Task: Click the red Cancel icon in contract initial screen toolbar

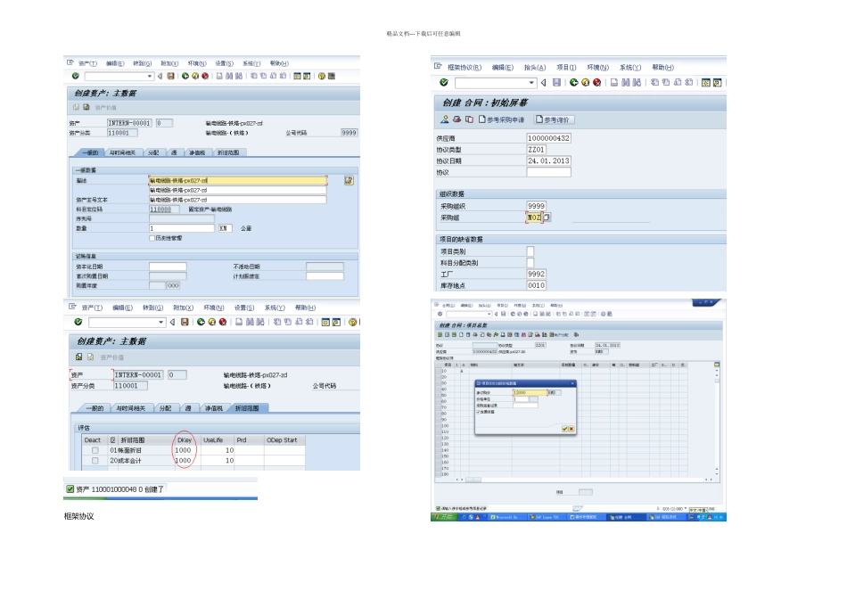Action: point(596,82)
